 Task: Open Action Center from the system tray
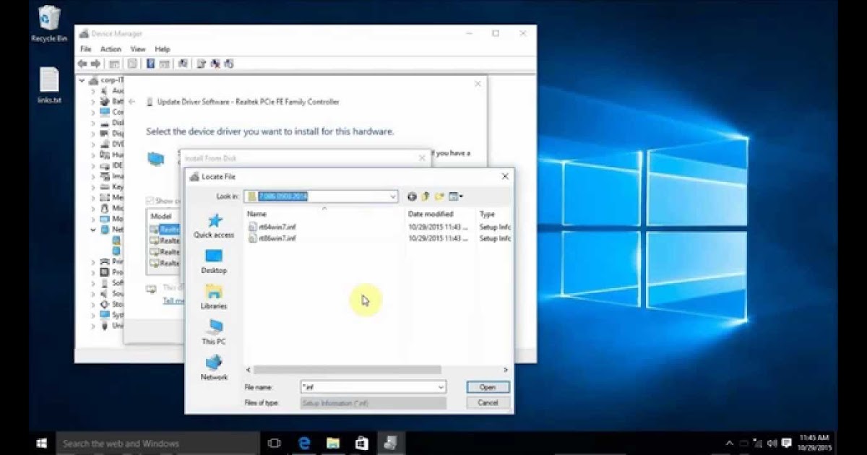click(x=785, y=443)
